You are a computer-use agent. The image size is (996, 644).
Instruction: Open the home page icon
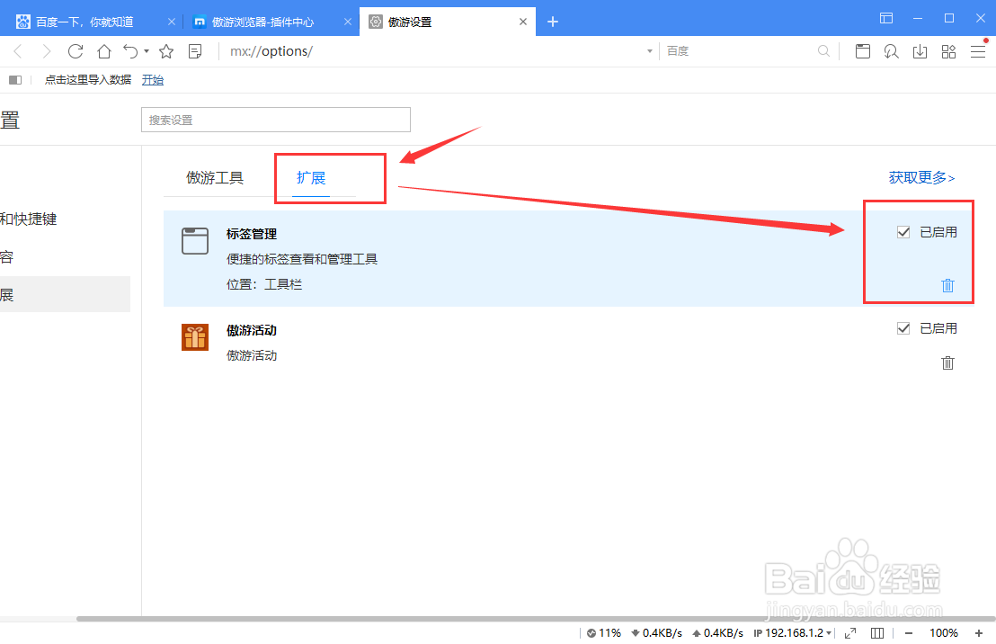click(103, 51)
